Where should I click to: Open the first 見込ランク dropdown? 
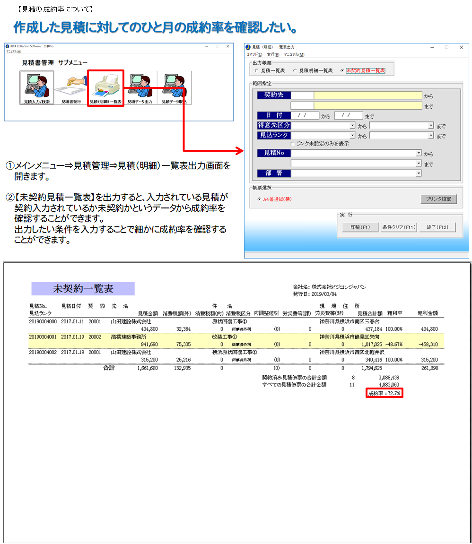(352, 136)
